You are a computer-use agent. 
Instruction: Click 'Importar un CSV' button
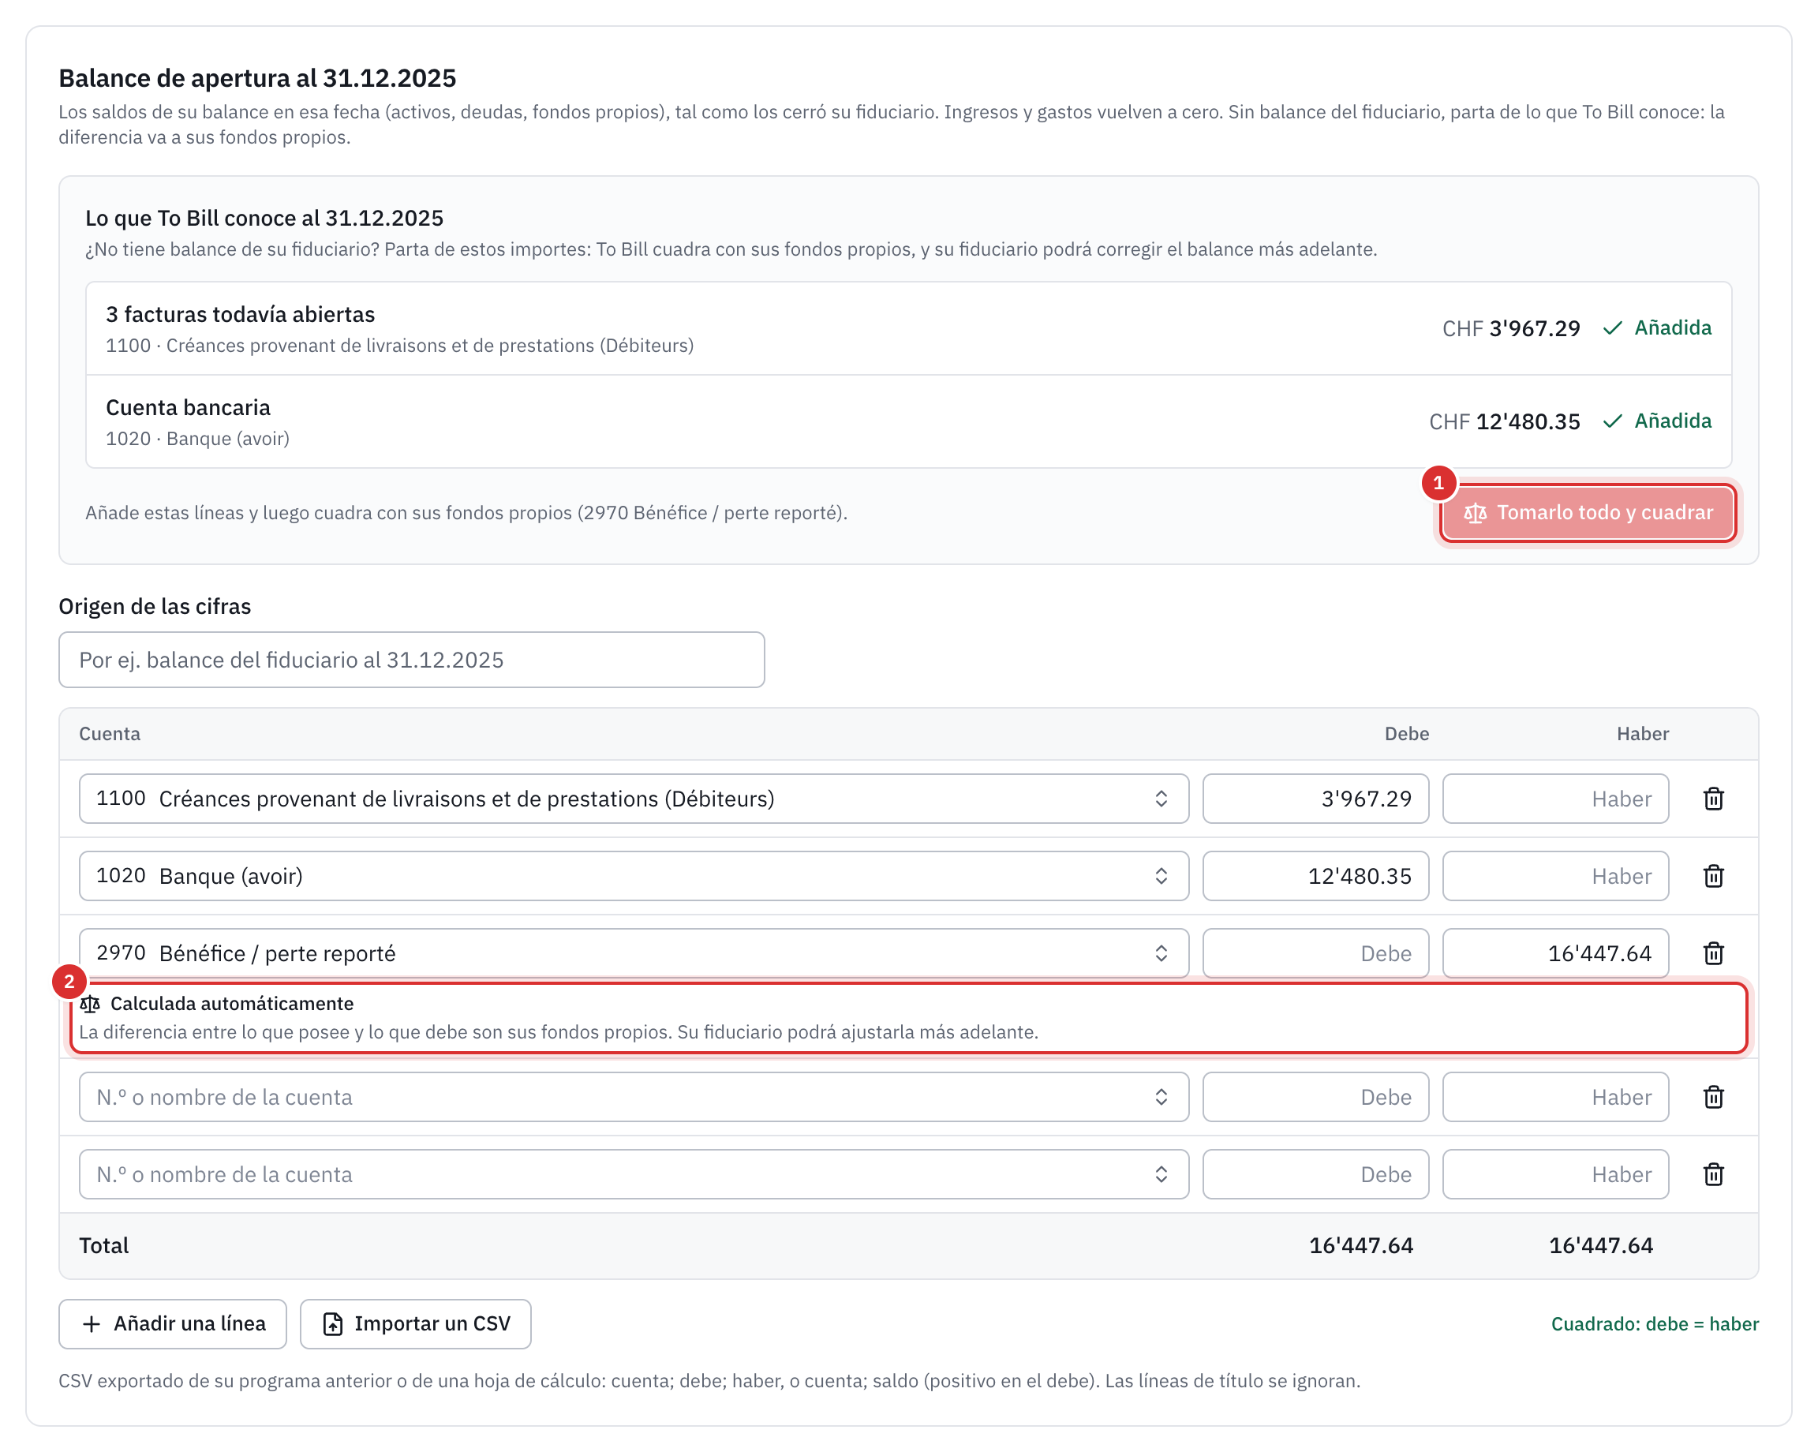[416, 1324]
